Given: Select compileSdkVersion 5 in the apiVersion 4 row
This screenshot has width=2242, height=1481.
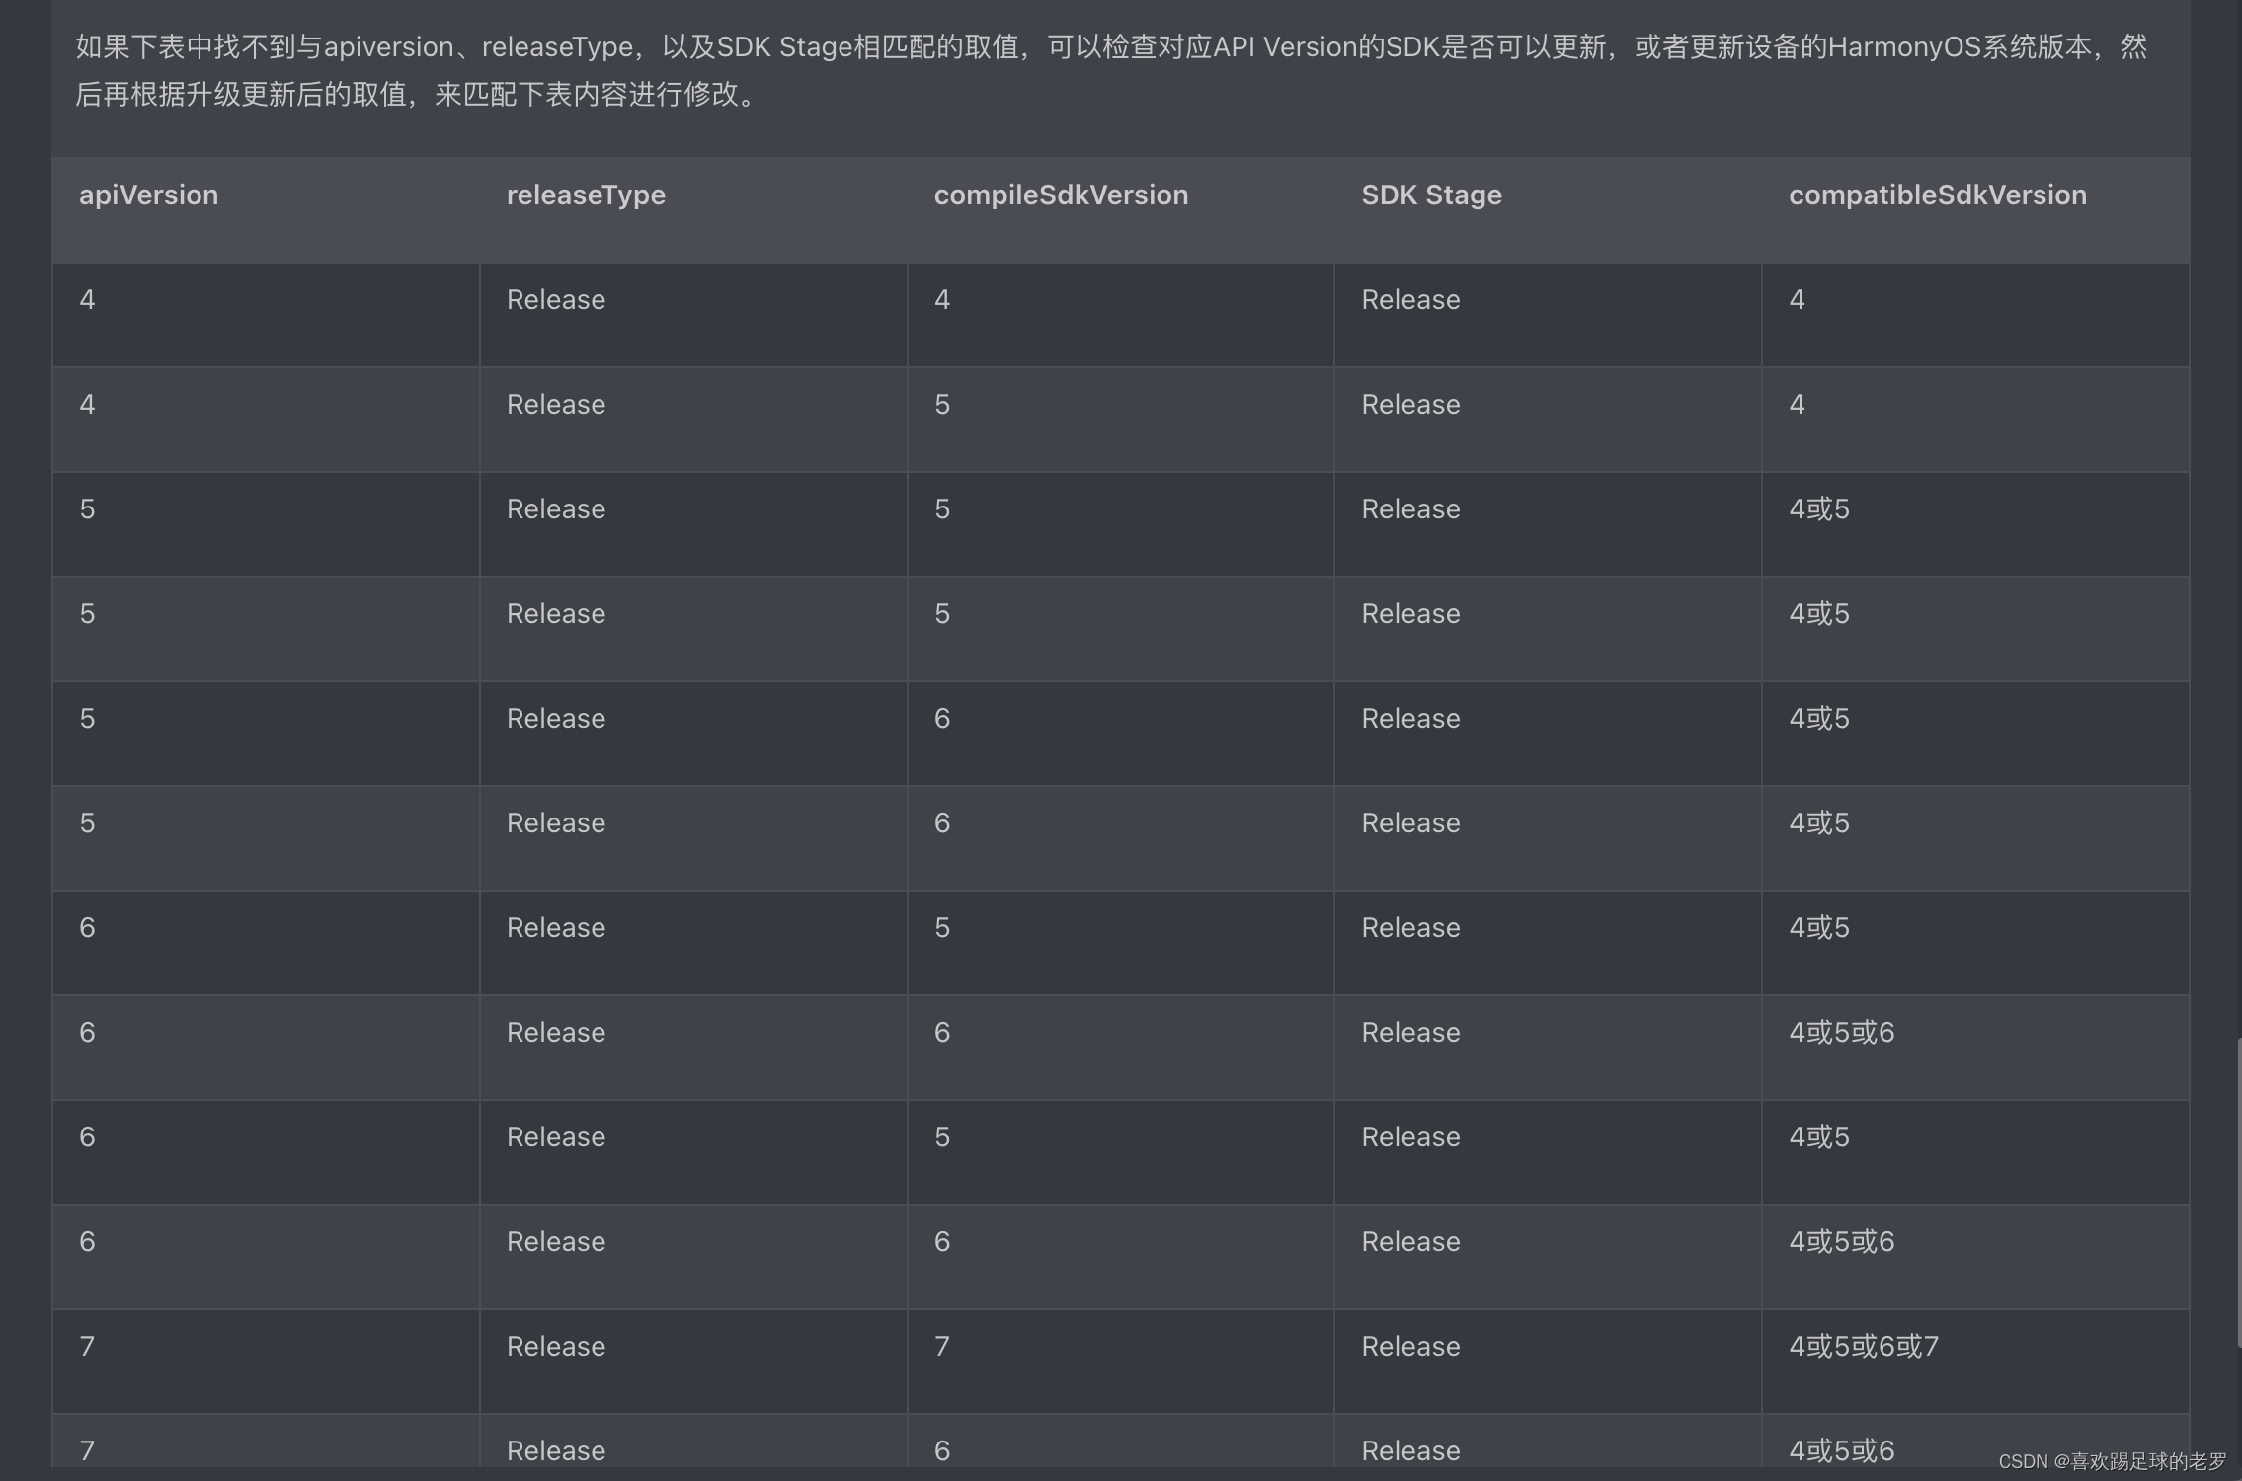Looking at the screenshot, I should (x=1120, y=420).
